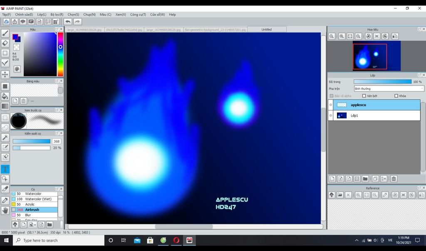The height and width of the screenshot is (251, 426).
Task: Select the Blur brush
Action: [34, 215]
